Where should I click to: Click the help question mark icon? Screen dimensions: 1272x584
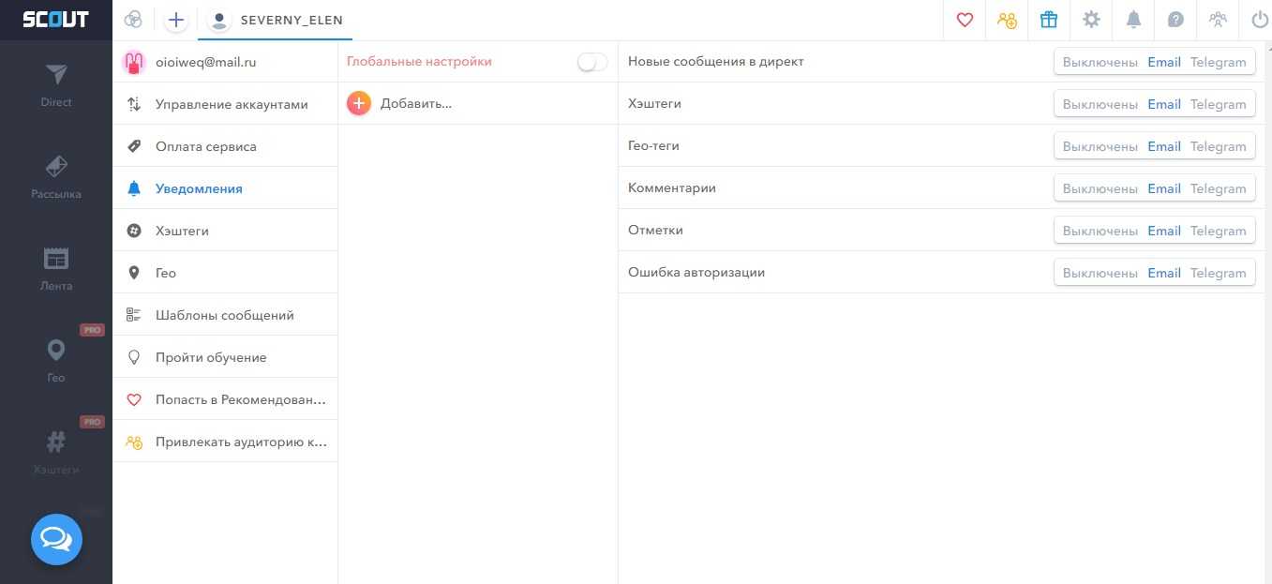1175,20
